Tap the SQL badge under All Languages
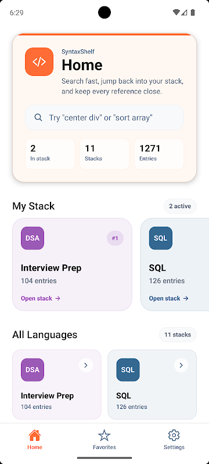 pos(128,369)
